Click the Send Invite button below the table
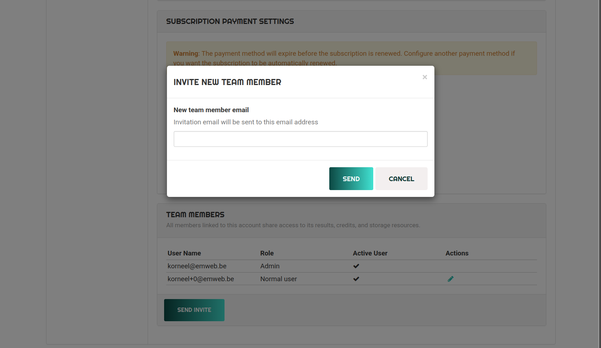This screenshot has height=348, width=601. (194, 310)
